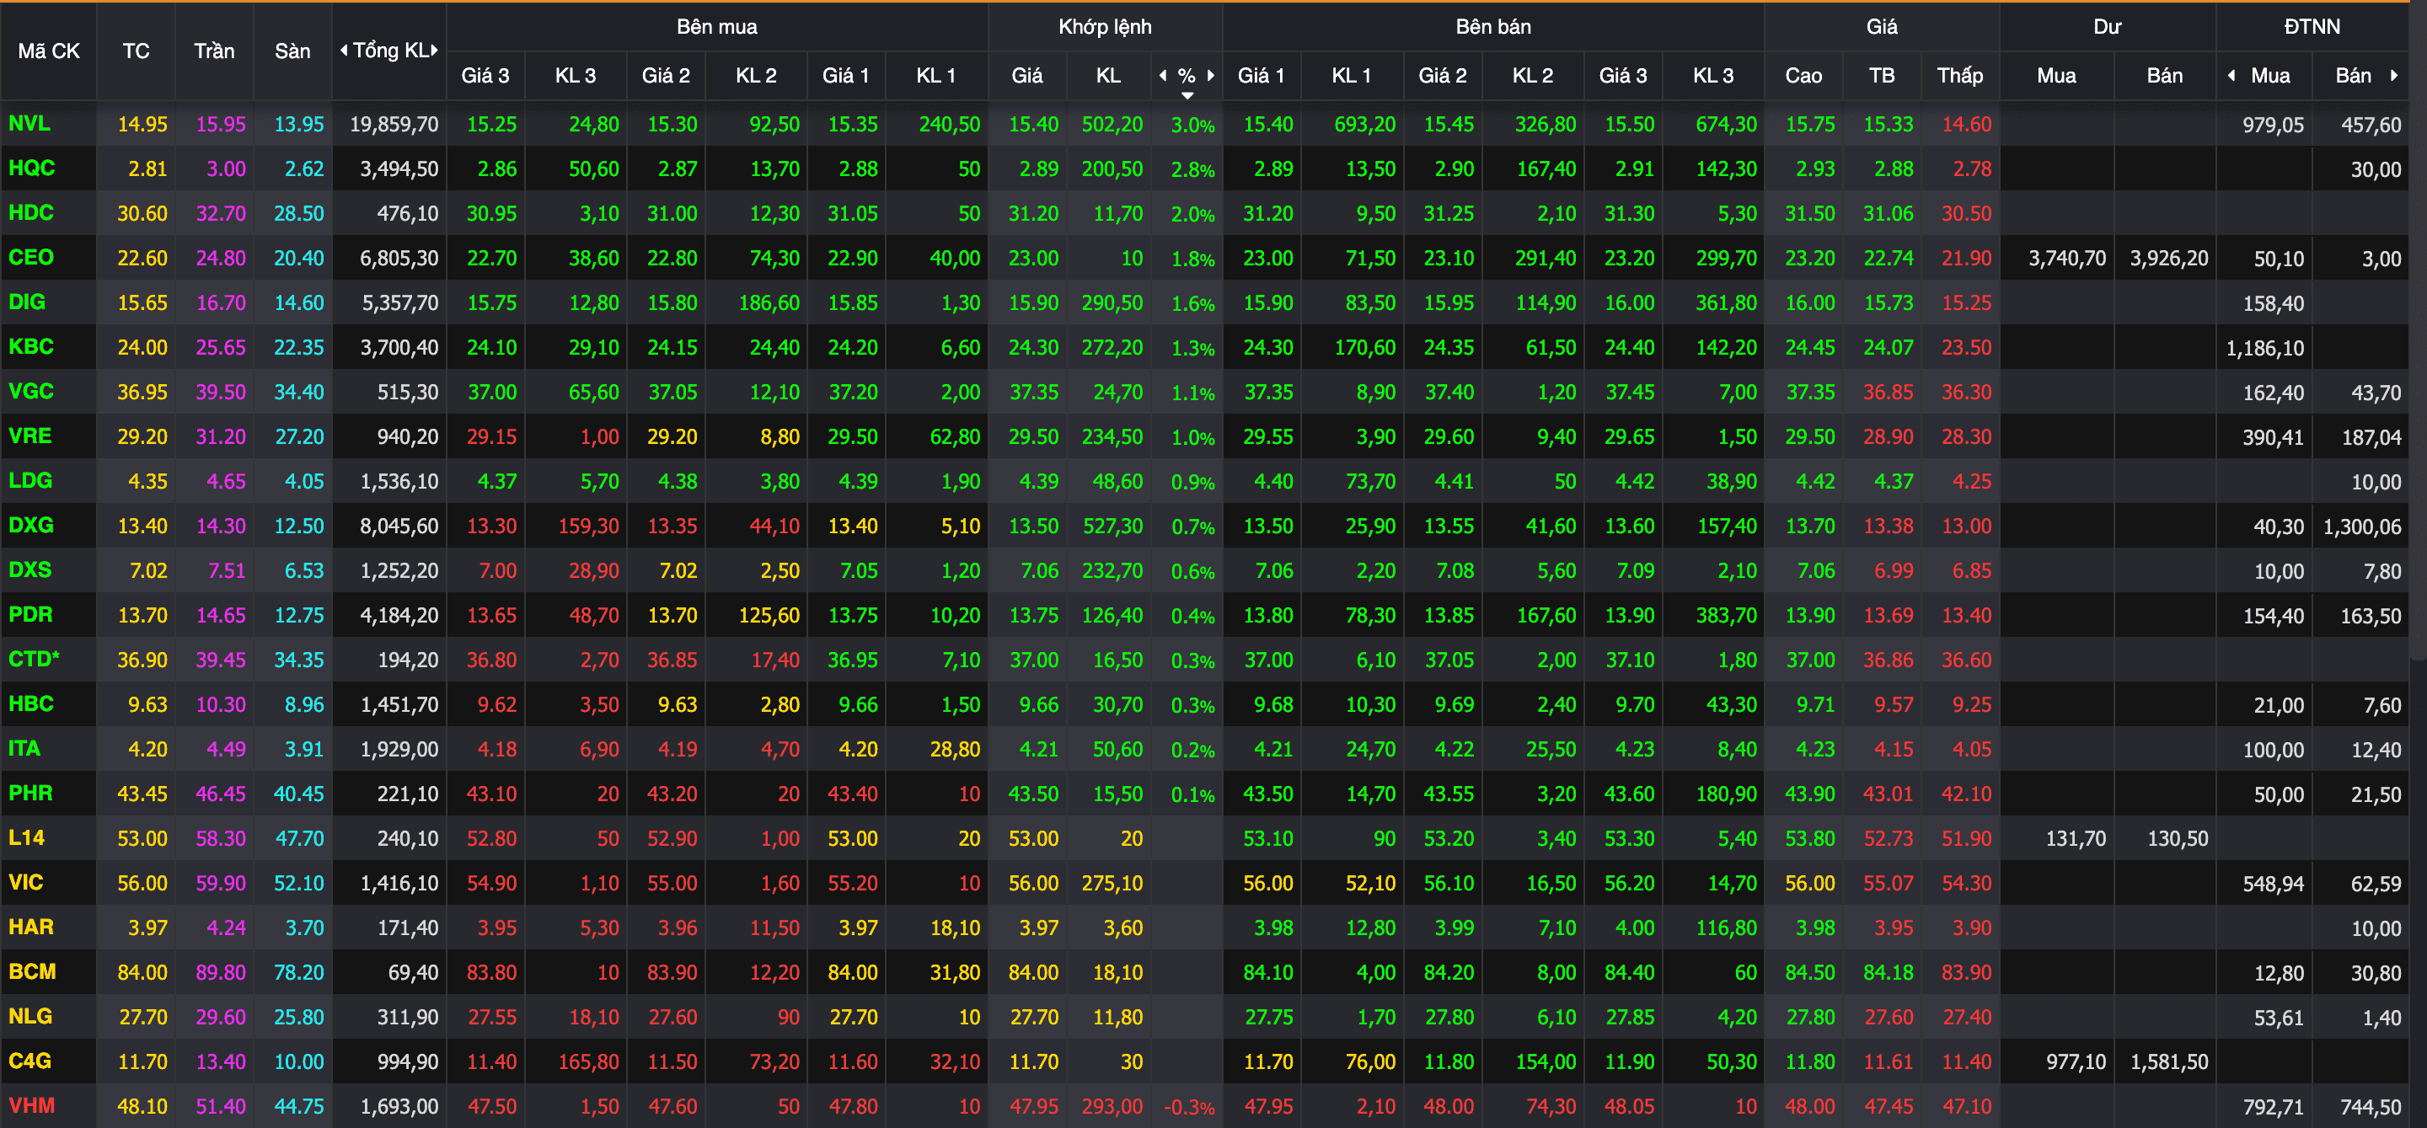
Task: Click right arrow beside Tổng KL header
Action: pyautogui.click(x=434, y=51)
